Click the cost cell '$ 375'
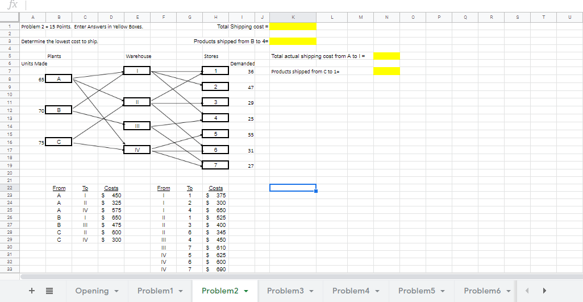583x302 pixels. coord(216,195)
